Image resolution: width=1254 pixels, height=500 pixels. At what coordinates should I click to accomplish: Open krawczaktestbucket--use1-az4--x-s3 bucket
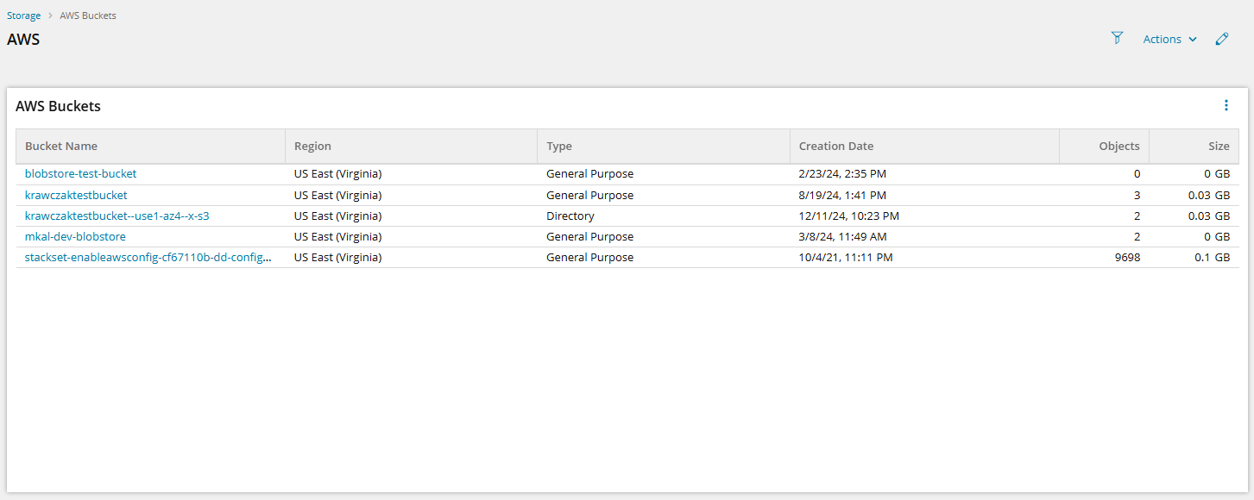[x=117, y=216]
